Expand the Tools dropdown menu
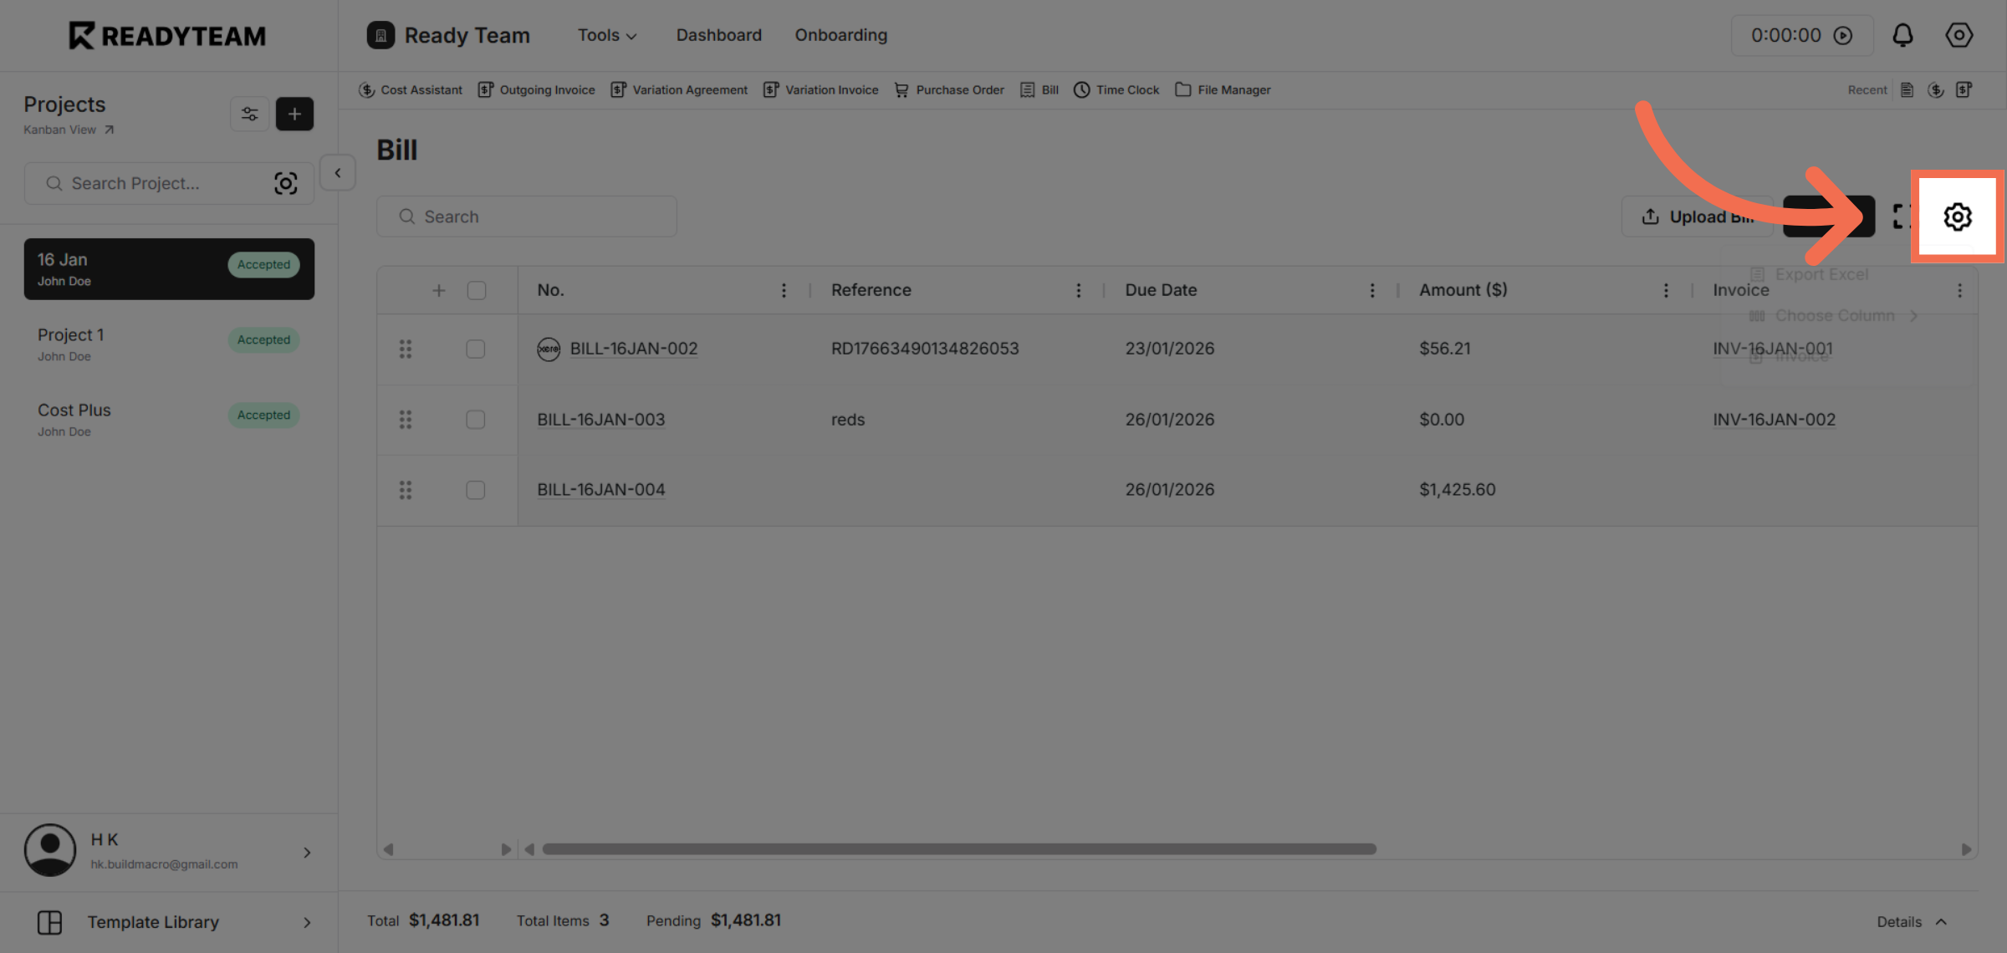The width and height of the screenshot is (2007, 953). 607,35
